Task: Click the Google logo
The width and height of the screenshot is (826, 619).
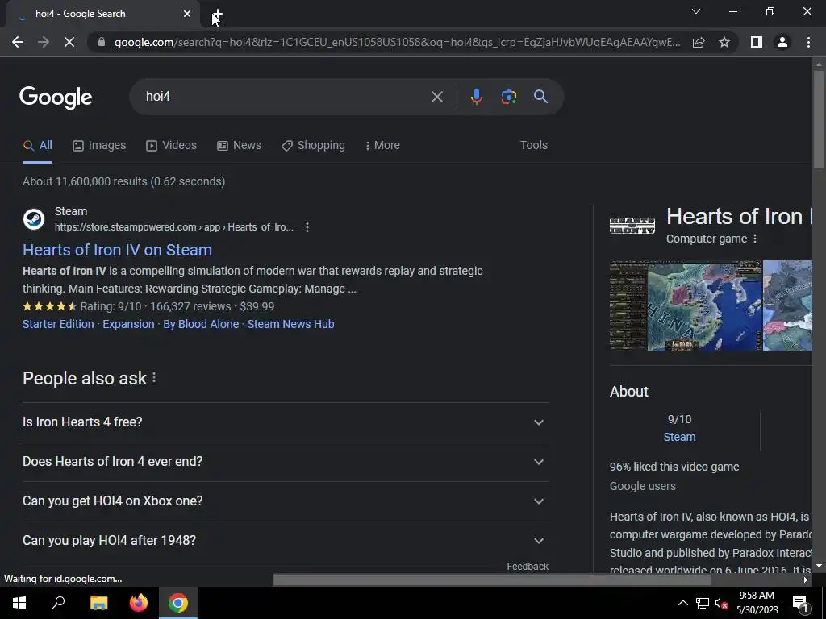Action: pyautogui.click(x=56, y=98)
